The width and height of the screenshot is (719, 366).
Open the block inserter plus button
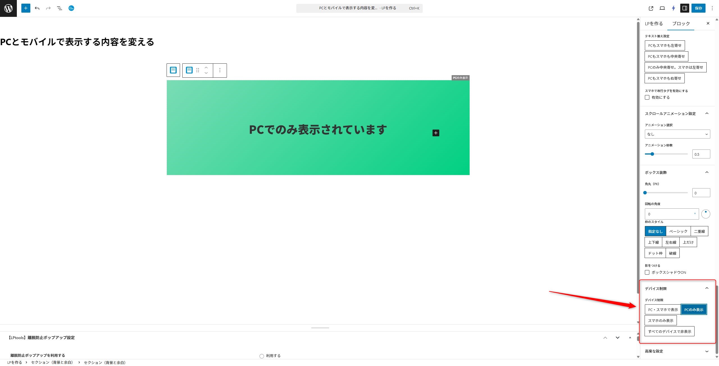(26, 8)
